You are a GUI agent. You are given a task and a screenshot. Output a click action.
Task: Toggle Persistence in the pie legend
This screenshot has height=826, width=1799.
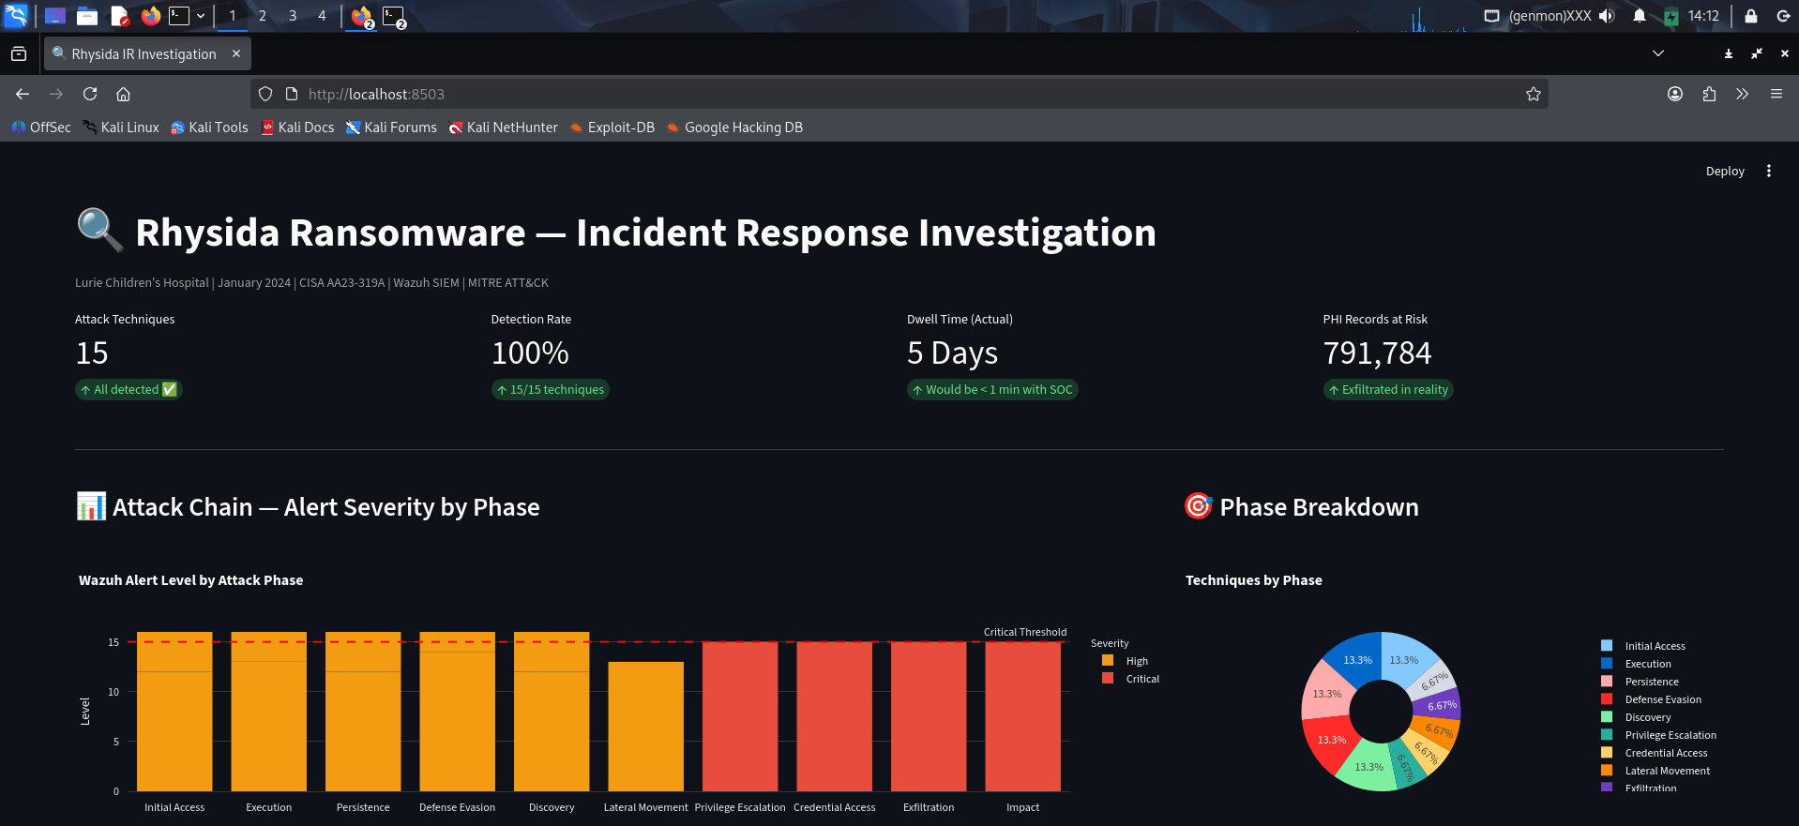tap(1640, 682)
